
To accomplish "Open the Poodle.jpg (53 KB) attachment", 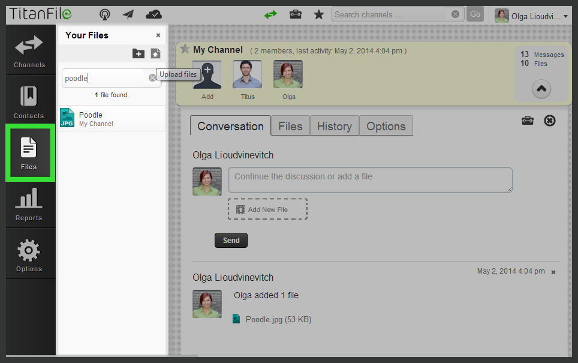I will [278, 319].
